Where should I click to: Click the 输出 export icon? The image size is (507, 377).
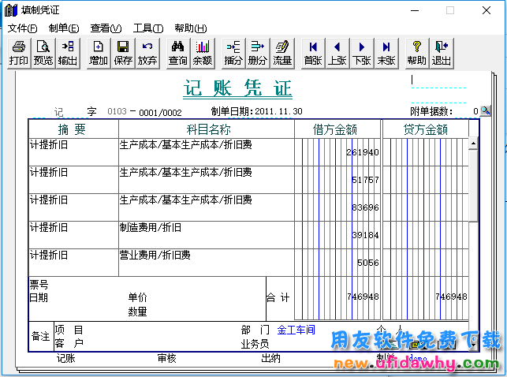click(68, 53)
